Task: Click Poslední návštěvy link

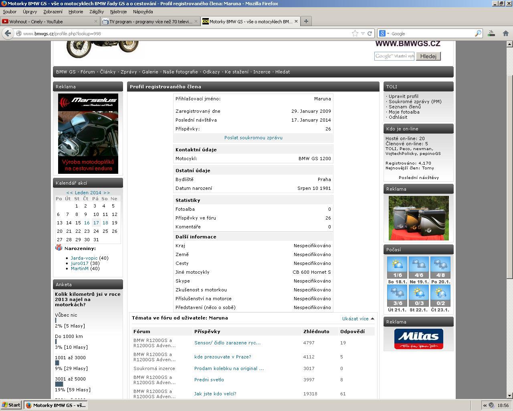Action: click(418, 177)
